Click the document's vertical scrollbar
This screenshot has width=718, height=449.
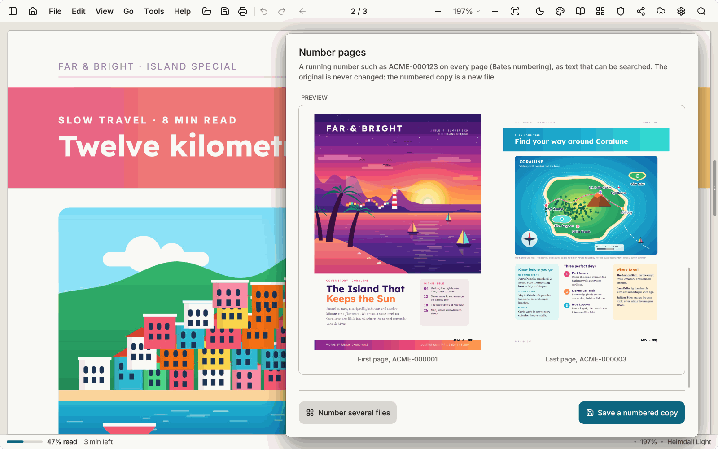714,188
